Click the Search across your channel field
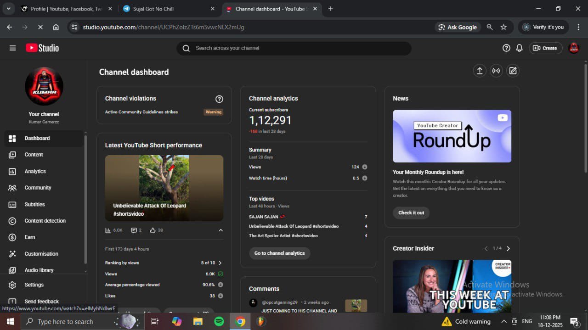Viewport: 588px width, 330px height. (x=294, y=48)
